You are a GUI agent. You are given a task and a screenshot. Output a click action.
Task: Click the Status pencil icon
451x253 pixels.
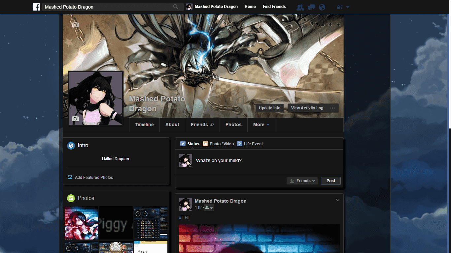[x=183, y=144]
